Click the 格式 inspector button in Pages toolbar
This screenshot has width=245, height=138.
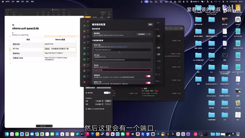[103, 13]
